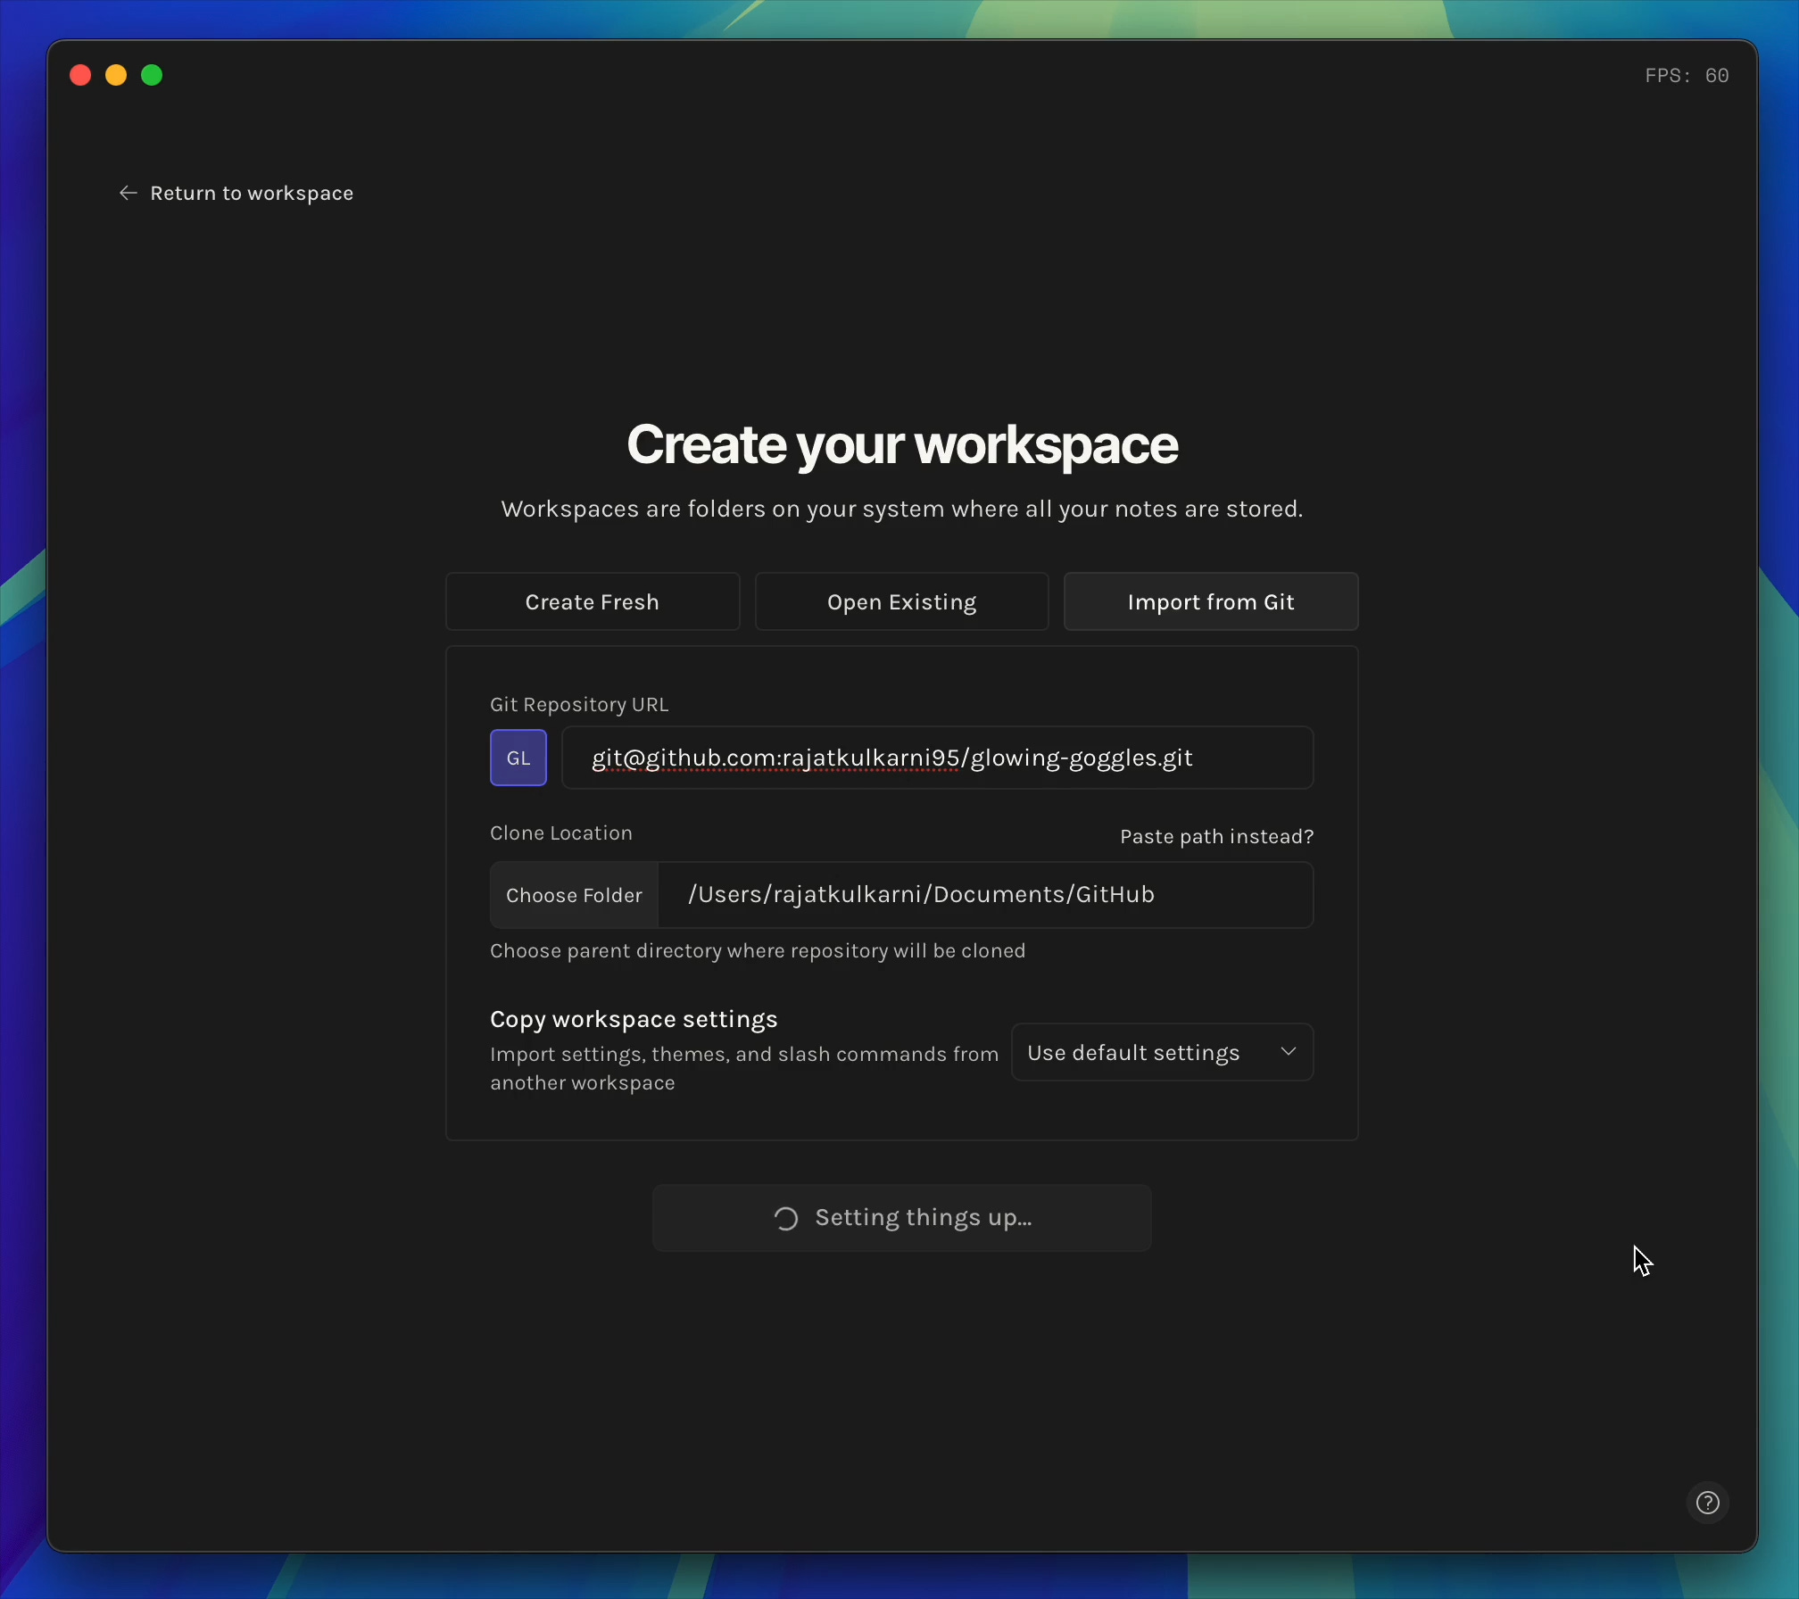Click the green fullscreen window button
This screenshot has height=1599, width=1799.
click(152, 75)
